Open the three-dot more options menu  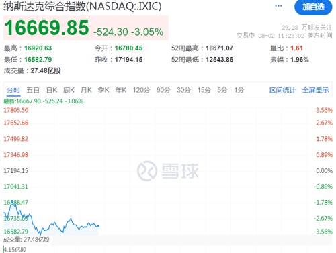(278, 6)
